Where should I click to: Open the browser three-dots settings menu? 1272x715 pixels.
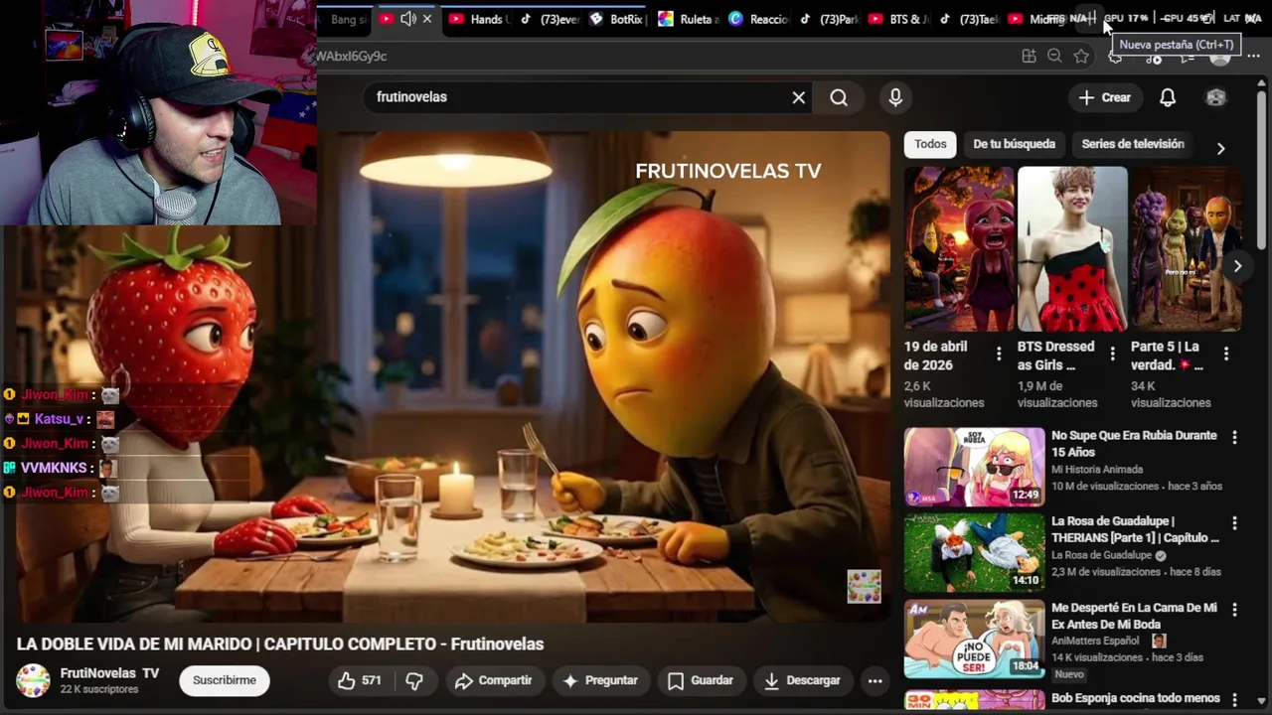[x=1253, y=57]
